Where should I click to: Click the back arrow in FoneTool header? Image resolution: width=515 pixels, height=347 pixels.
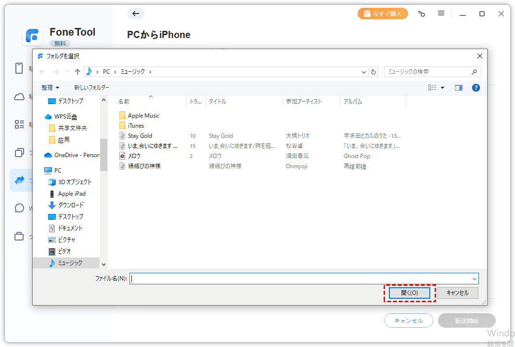(x=136, y=13)
